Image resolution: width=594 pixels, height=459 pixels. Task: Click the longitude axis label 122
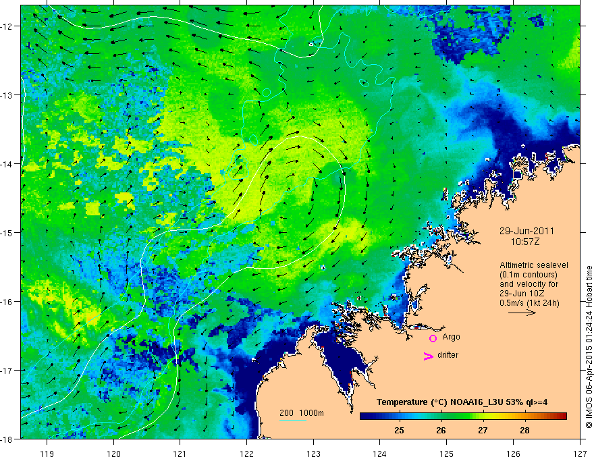coord(246,454)
